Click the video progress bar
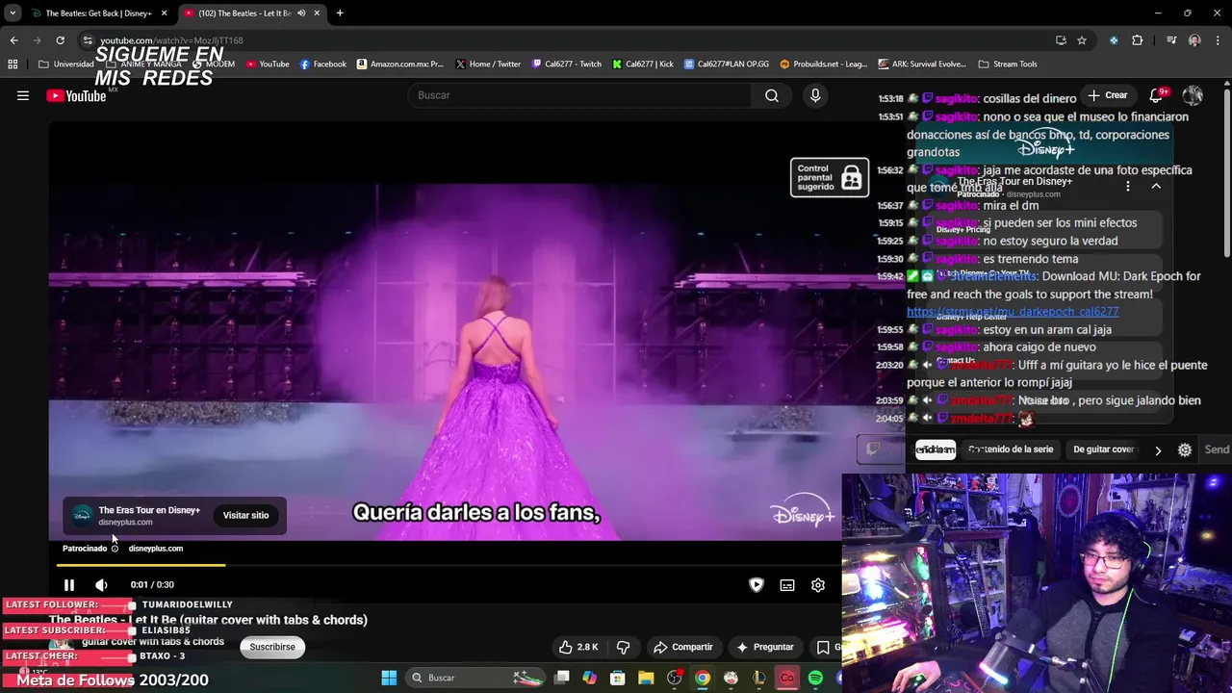Viewport: 1232px width, 693px height. [x=449, y=565]
